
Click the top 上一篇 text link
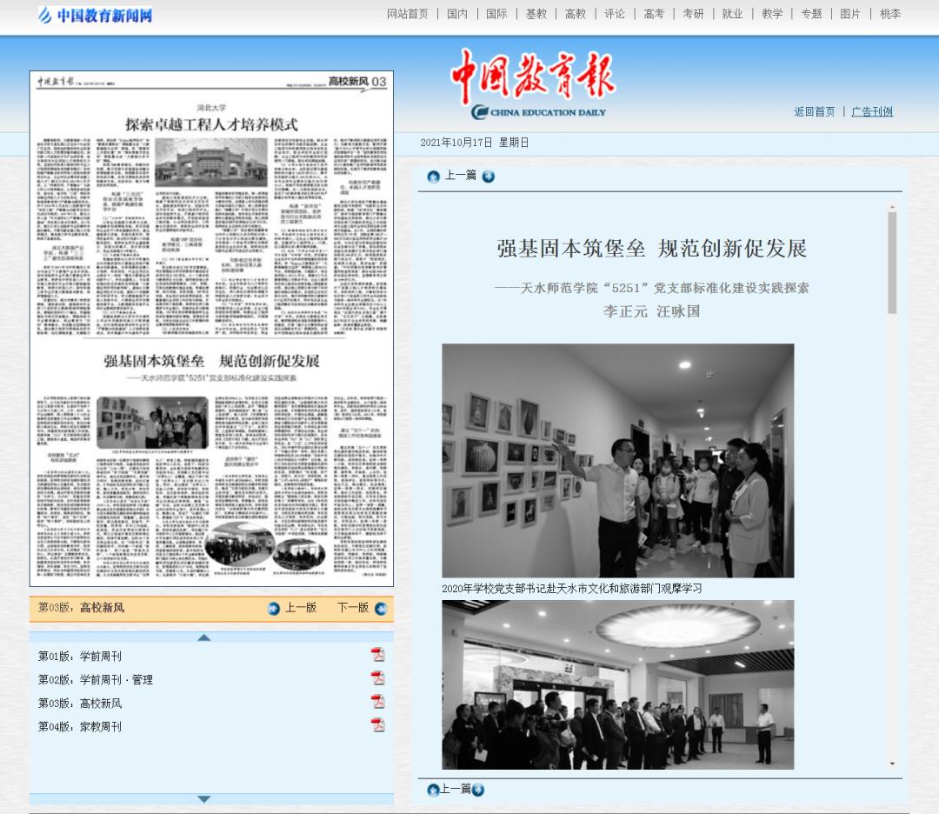point(461,175)
